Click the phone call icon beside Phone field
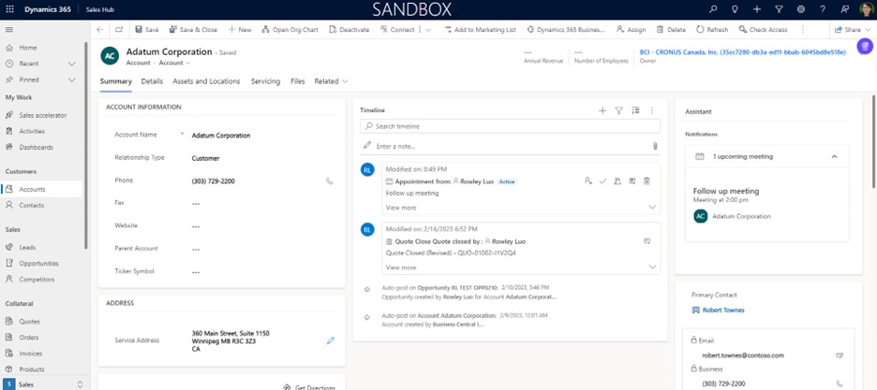 [x=330, y=181]
